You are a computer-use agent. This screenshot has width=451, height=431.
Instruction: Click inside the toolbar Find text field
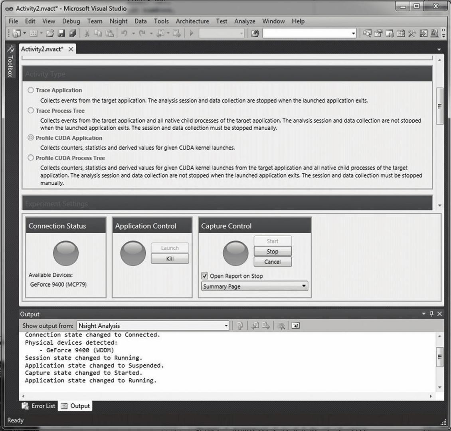pyautogui.click(x=307, y=34)
